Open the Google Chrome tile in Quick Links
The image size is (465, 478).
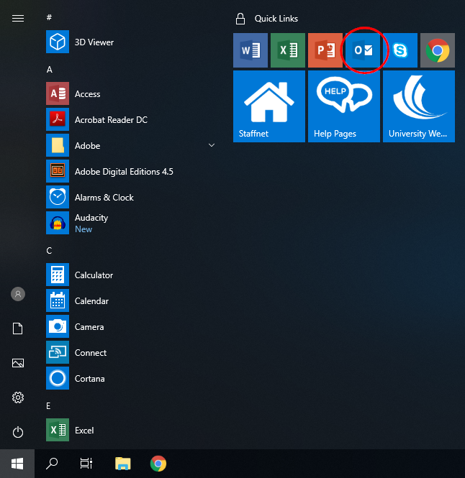[438, 50]
